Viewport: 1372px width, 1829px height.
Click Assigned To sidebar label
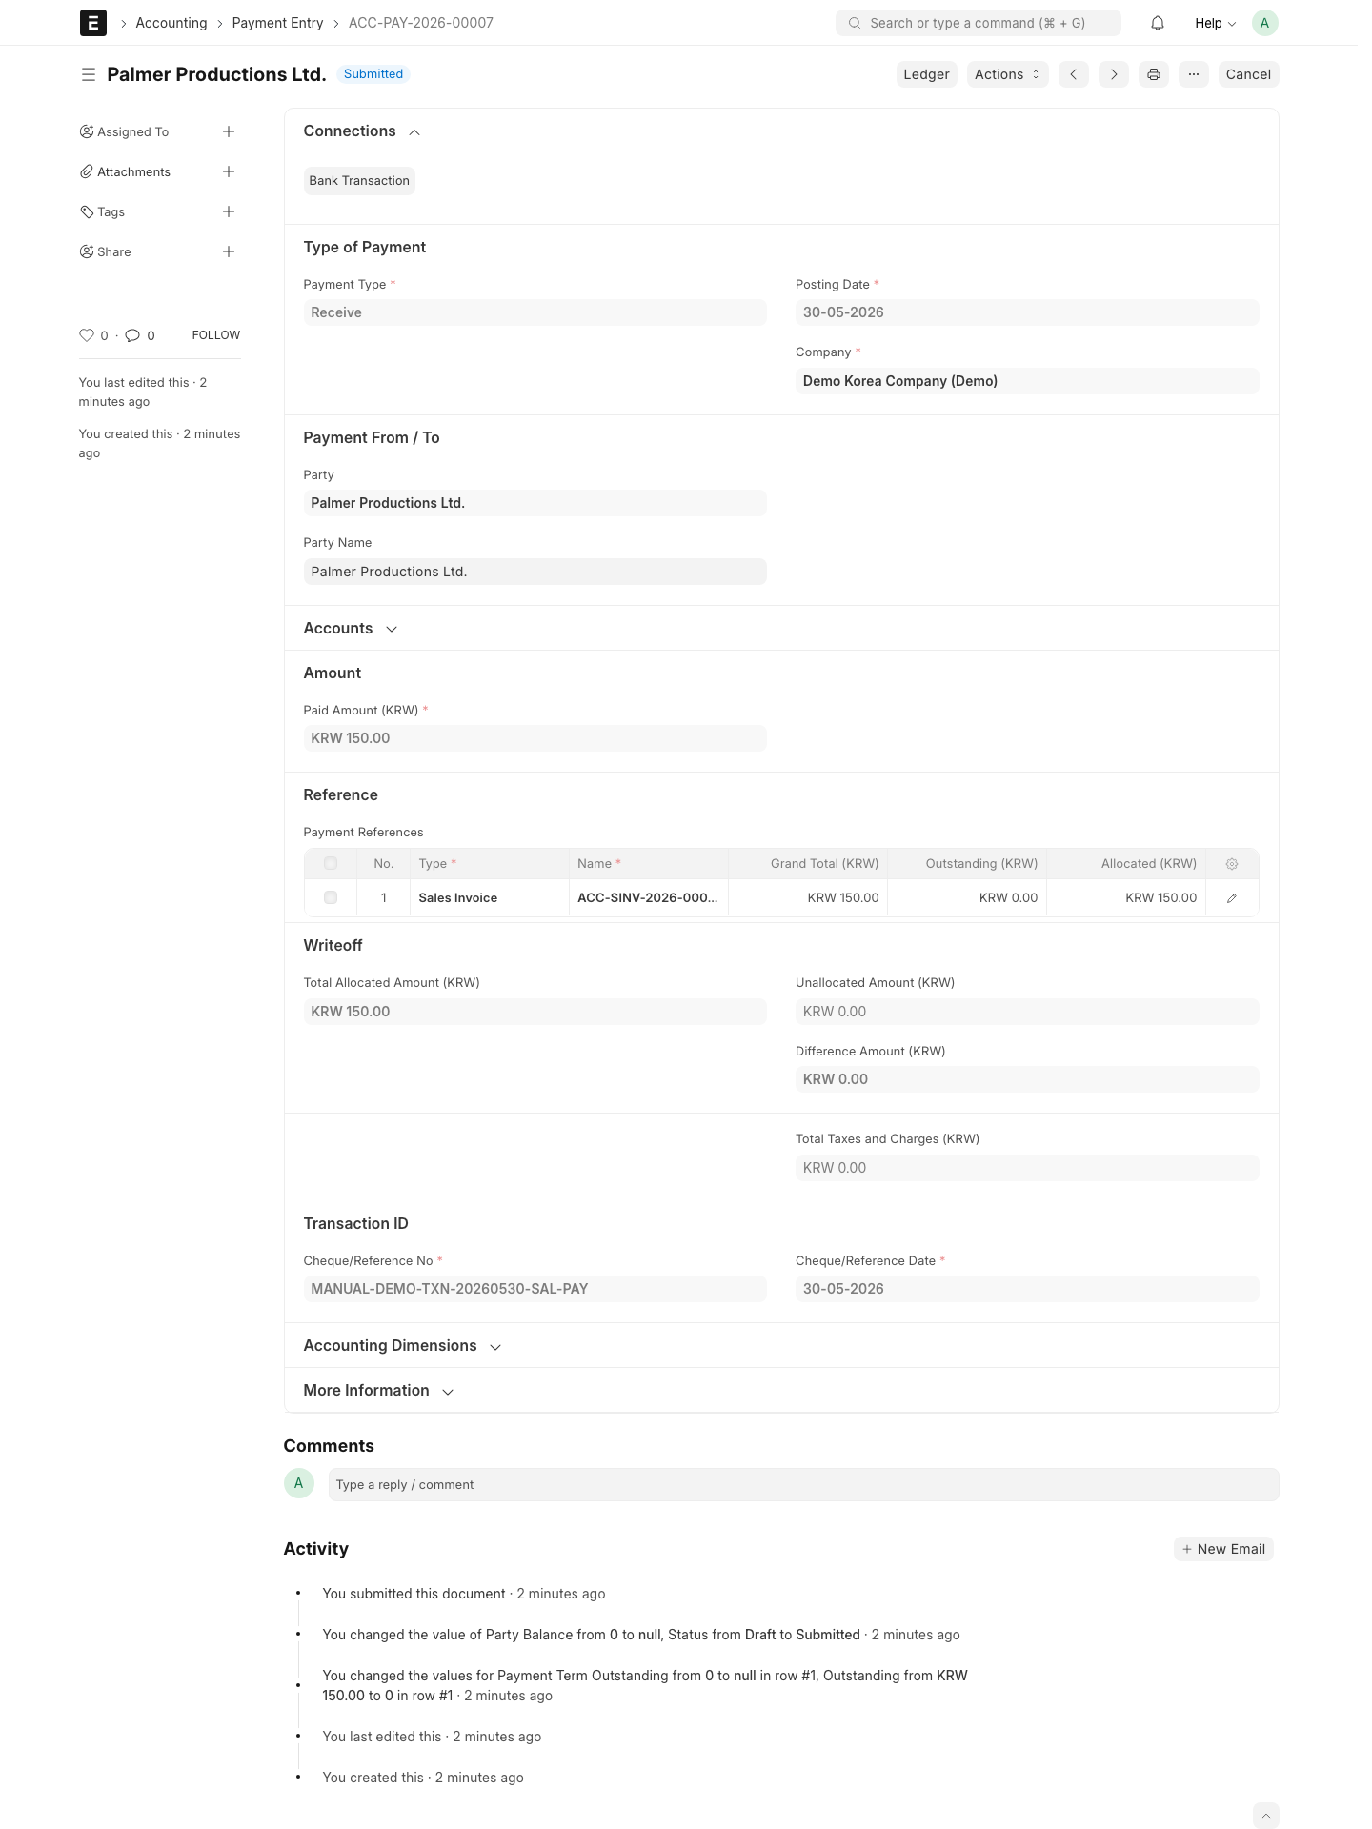[x=132, y=131]
